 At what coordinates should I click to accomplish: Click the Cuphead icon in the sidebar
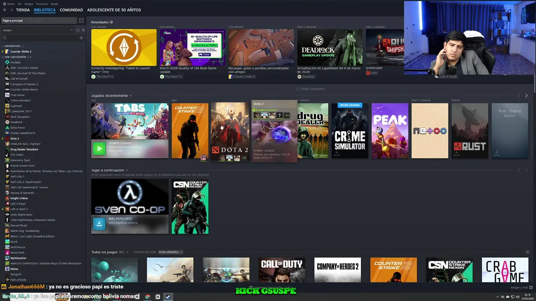[x=7, y=106]
